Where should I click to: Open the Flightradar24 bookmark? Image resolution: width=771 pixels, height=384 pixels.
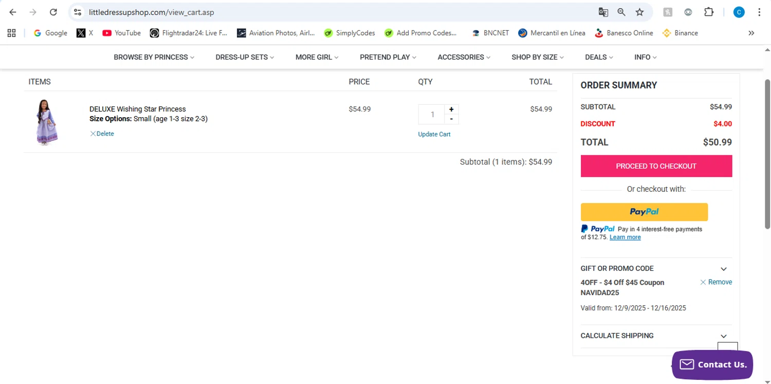click(x=188, y=33)
